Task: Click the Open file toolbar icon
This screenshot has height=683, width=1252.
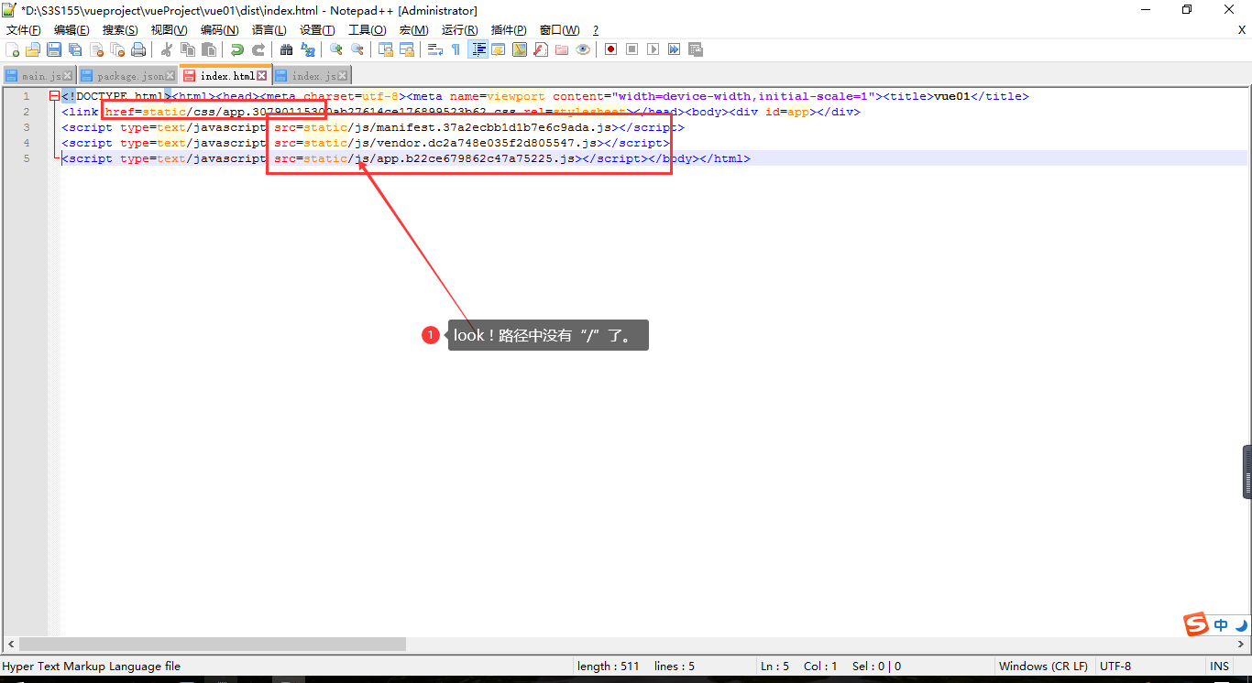Action: (33, 49)
